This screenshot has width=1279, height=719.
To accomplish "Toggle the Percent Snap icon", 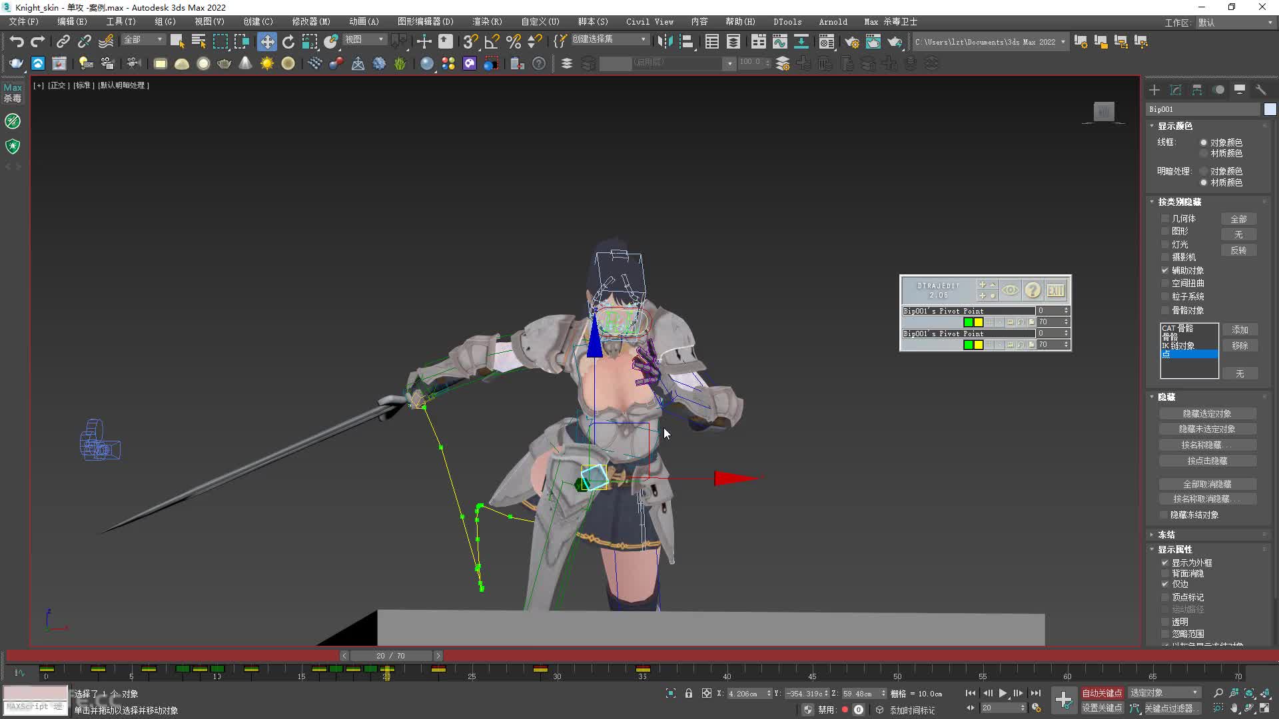I will click(x=513, y=41).
